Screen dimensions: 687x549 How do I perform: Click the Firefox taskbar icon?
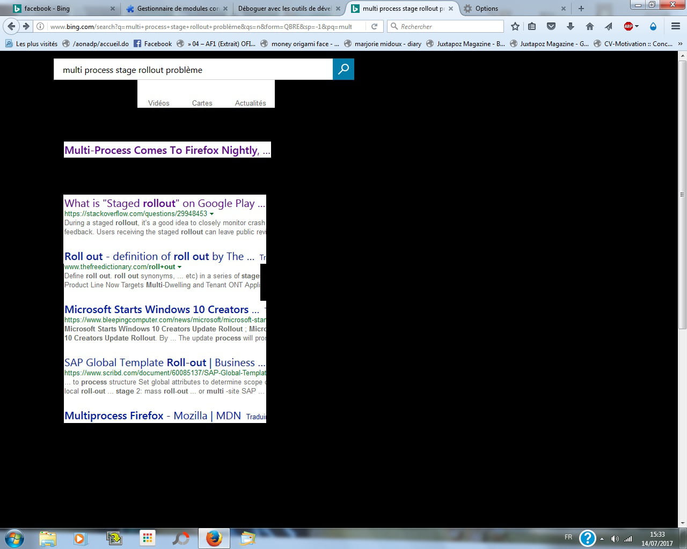coord(214,538)
